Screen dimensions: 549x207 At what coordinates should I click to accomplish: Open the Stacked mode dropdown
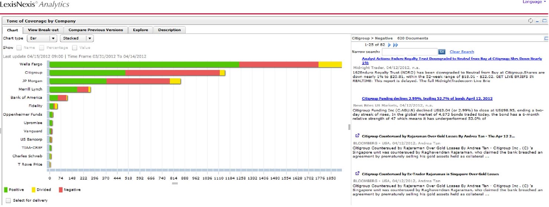pyautogui.click(x=76, y=38)
